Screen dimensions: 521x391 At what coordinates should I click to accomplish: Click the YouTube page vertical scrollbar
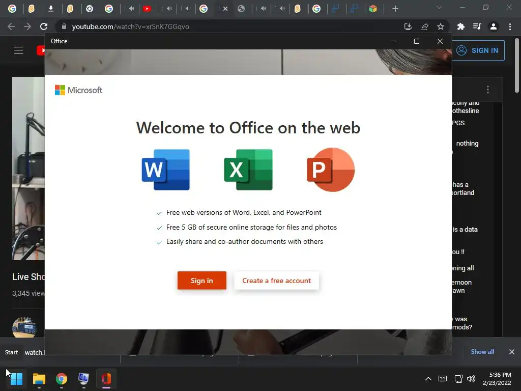point(517,65)
